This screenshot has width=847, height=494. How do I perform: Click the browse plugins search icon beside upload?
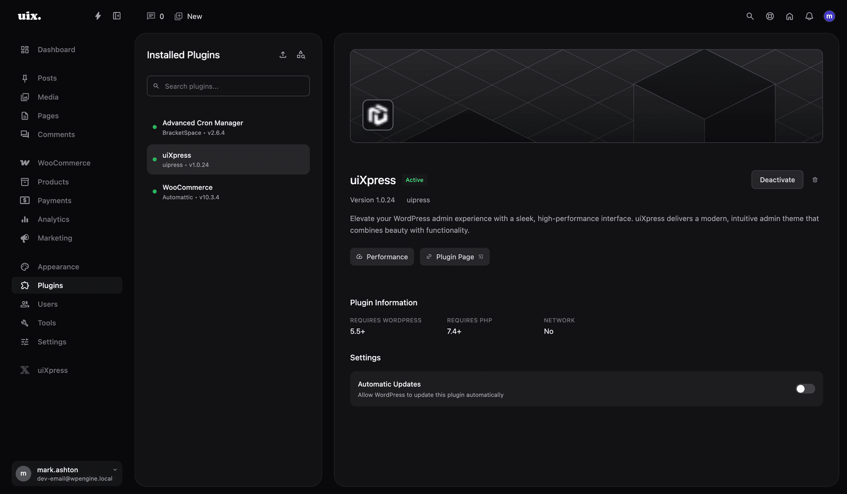click(x=301, y=54)
